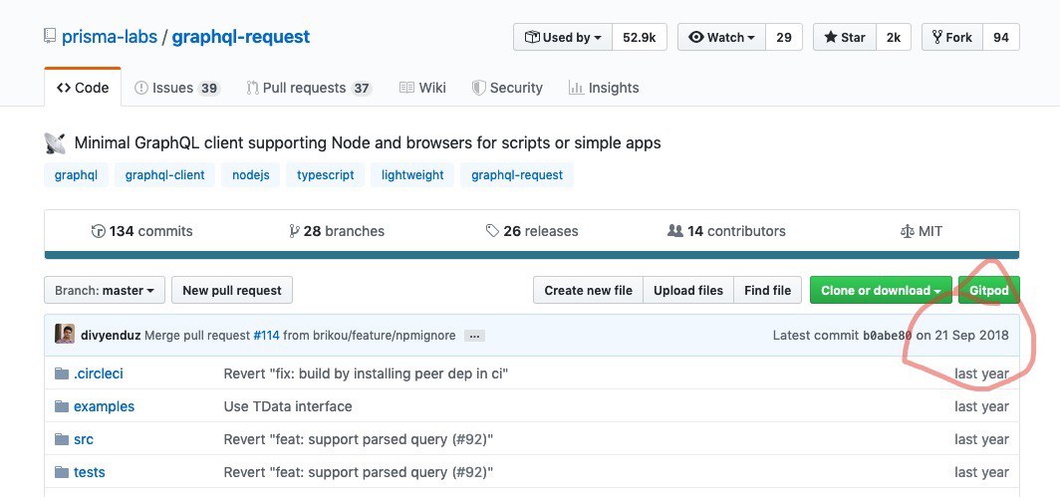Click Create new file button
Viewport: 1060px width, 497px height.
pos(588,290)
